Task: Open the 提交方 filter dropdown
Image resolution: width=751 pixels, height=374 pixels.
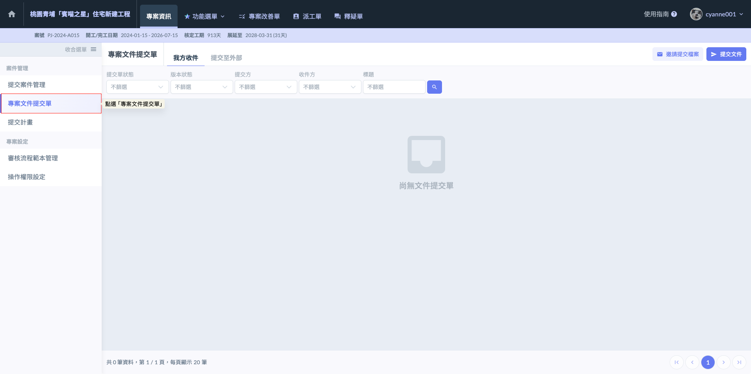Action: pos(266,87)
